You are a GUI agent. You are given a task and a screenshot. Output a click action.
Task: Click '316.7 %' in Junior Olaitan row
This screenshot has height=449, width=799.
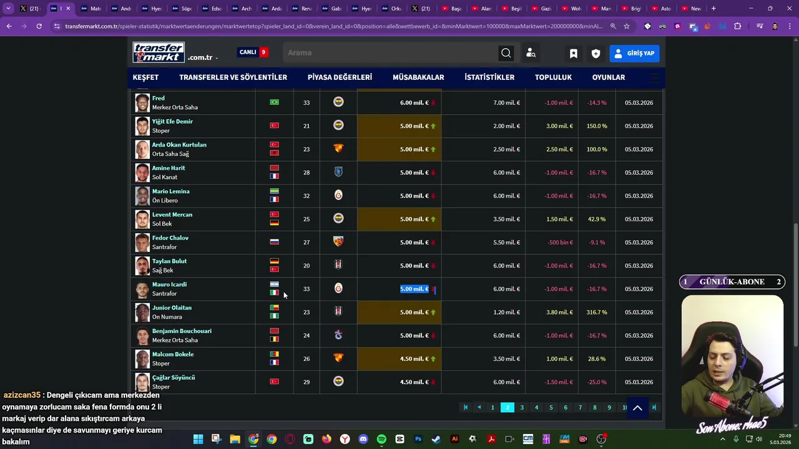[596, 312]
